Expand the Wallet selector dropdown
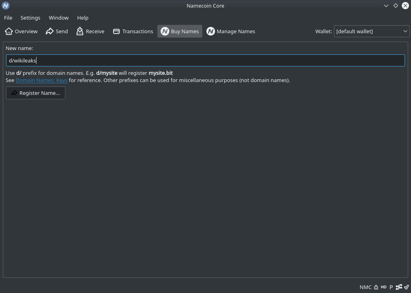411x293 pixels. click(372, 31)
